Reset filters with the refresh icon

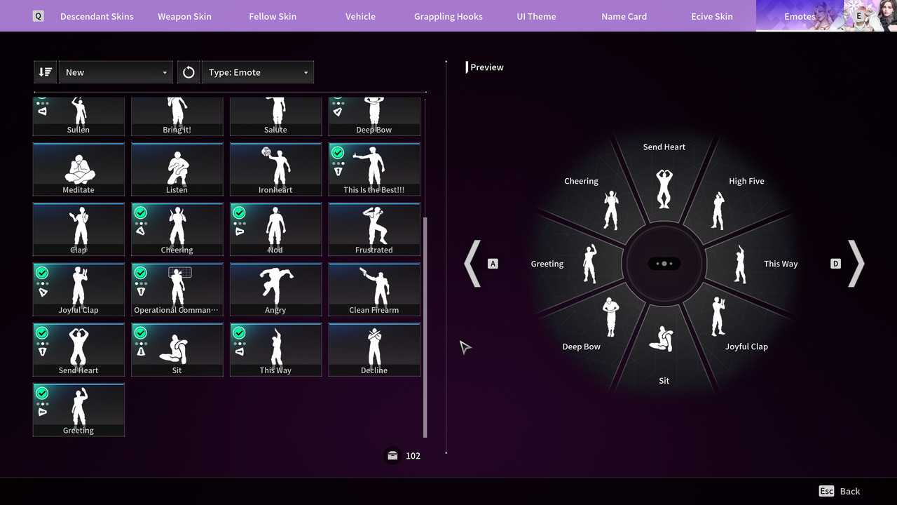tap(189, 72)
